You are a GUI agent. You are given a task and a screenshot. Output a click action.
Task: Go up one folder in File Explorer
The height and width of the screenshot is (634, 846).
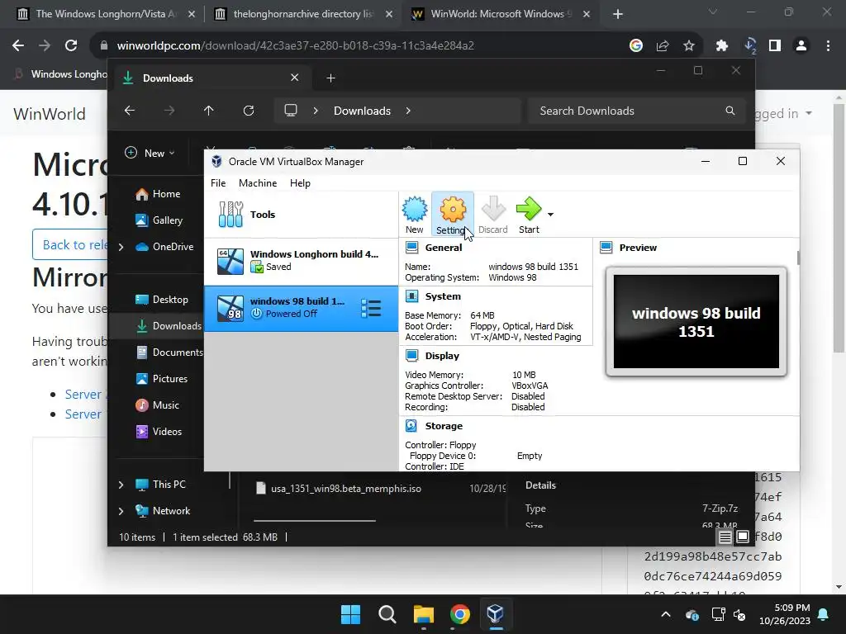coord(209,111)
